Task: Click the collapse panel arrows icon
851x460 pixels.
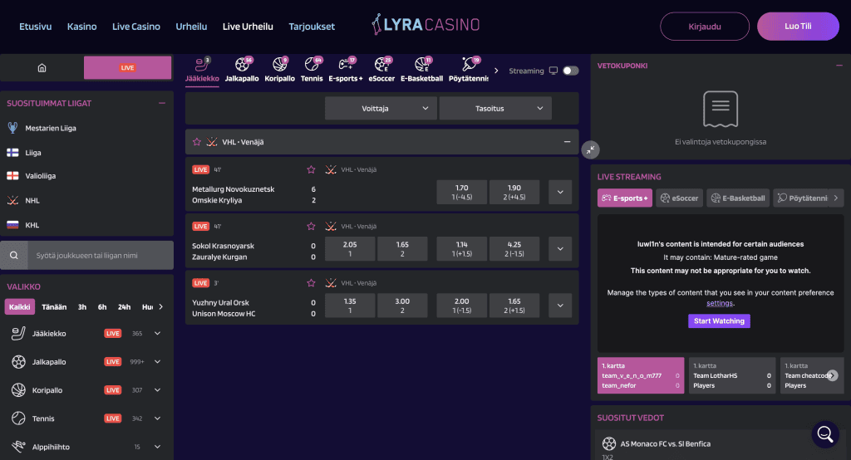Action: (x=591, y=149)
